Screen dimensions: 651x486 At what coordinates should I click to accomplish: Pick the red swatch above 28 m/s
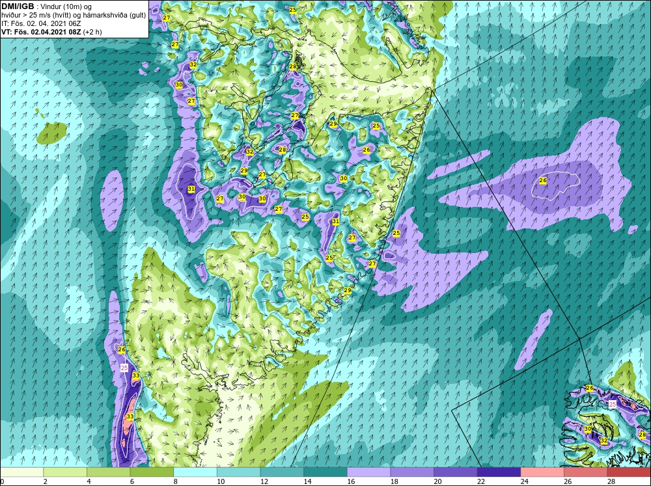[x=629, y=472]
